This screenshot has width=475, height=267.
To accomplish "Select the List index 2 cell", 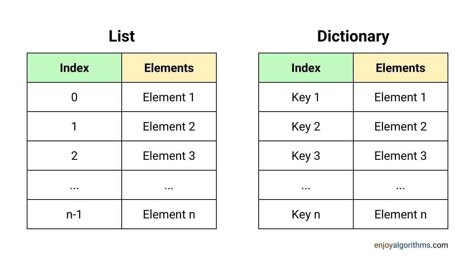I will click(74, 156).
